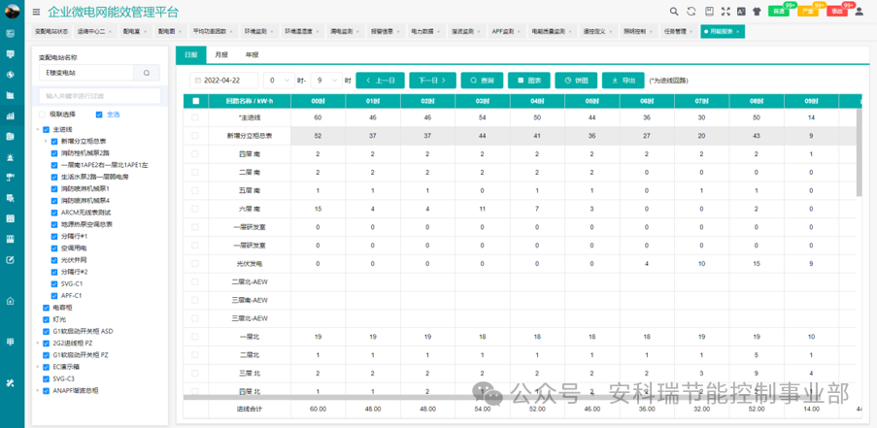Expand the 2G2进线柜 PZ tree node
This screenshot has height=428, width=877.
pos(38,343)
